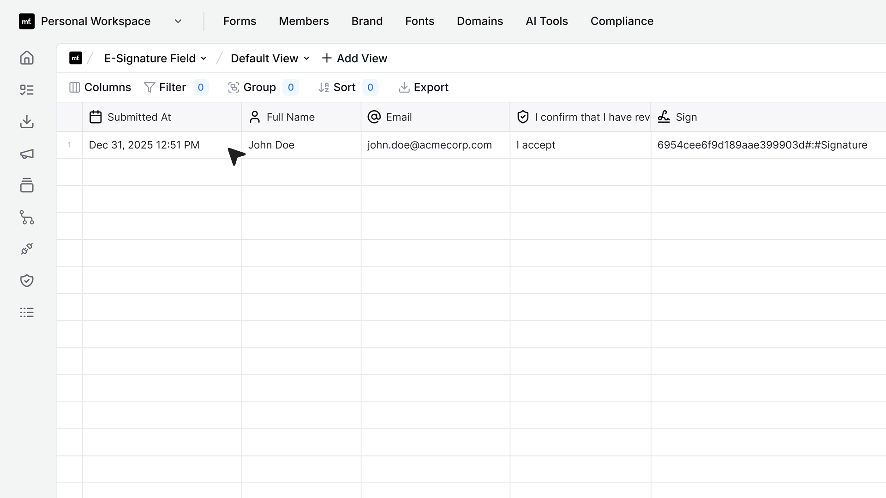Image resolution: width=886 pixels, height=498 pixels.
Task: Select the stacked layers sidebar icon
Action: [x=27, y=185]
